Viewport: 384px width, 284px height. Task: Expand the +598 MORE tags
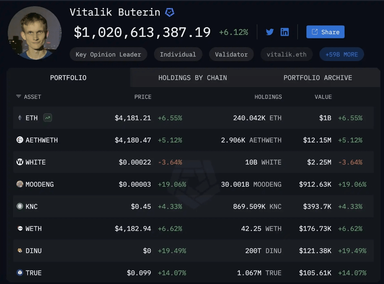(342, 54)
